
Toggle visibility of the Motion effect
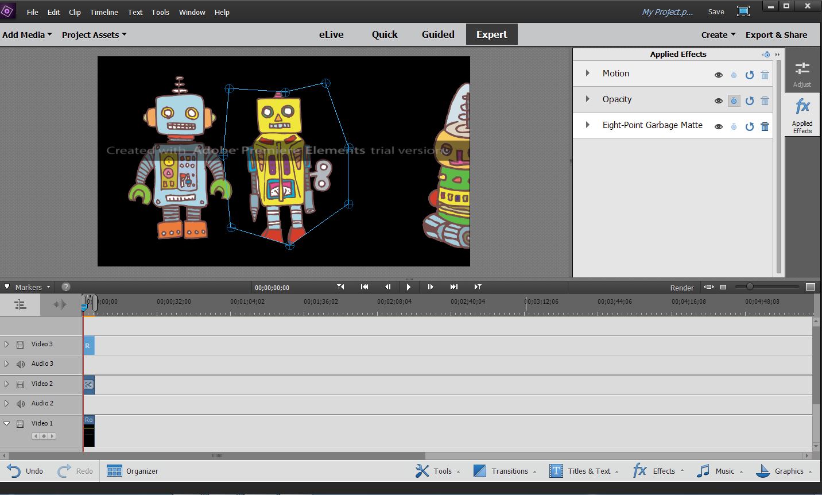tap(718, 75)
